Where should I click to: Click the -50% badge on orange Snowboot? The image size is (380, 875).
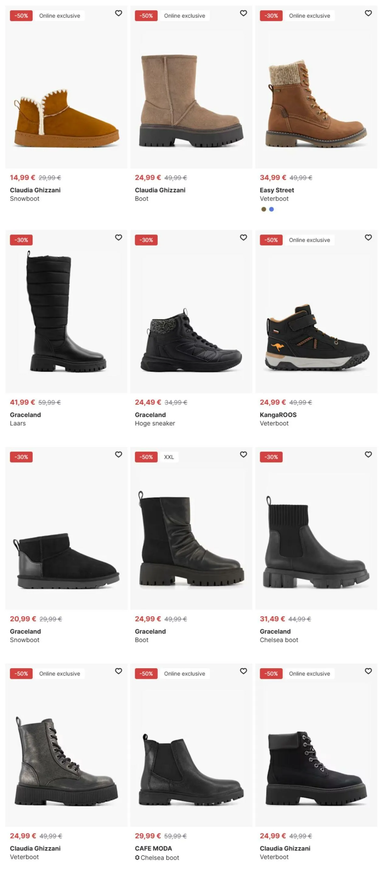21,16
